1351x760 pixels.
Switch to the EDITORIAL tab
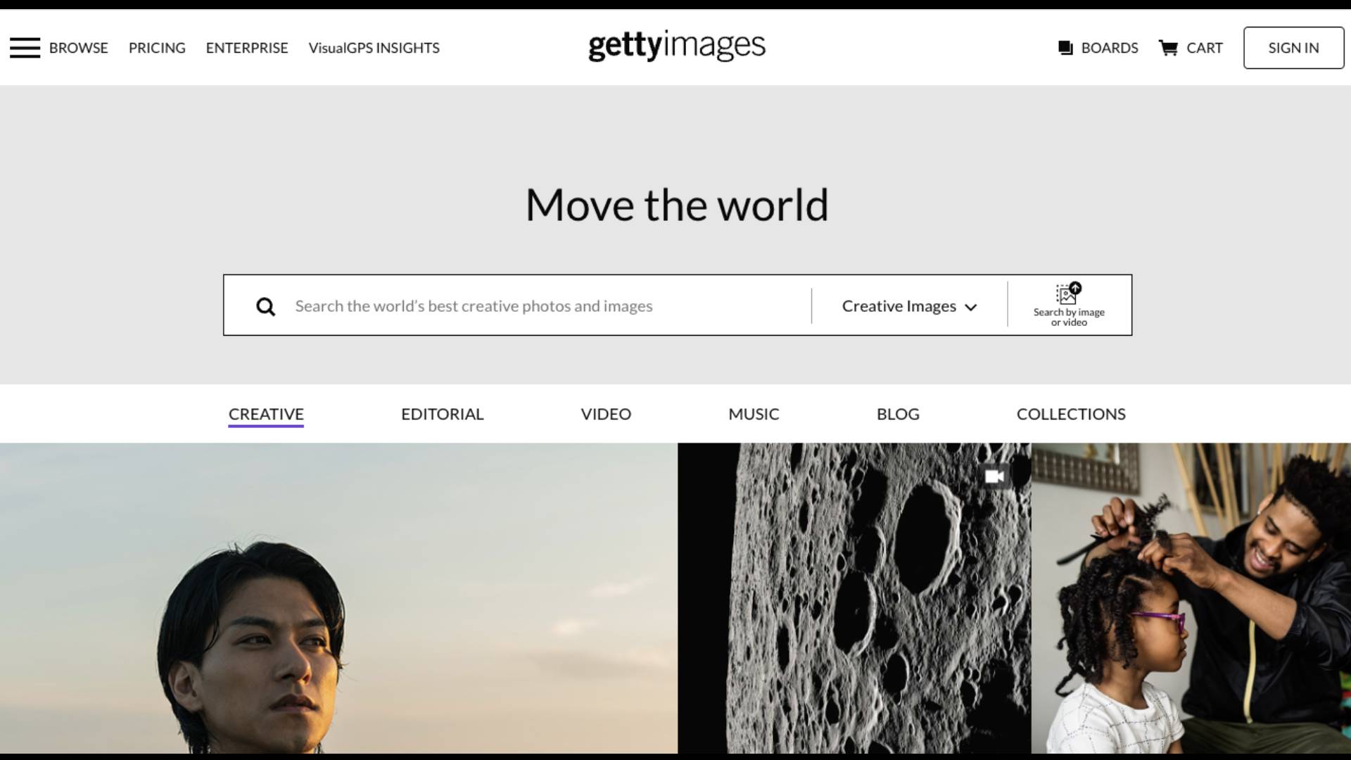point(442,414)
